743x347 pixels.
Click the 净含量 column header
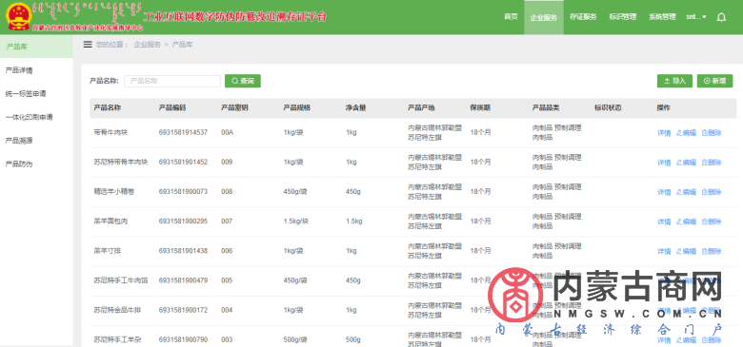tap(356, 107)
